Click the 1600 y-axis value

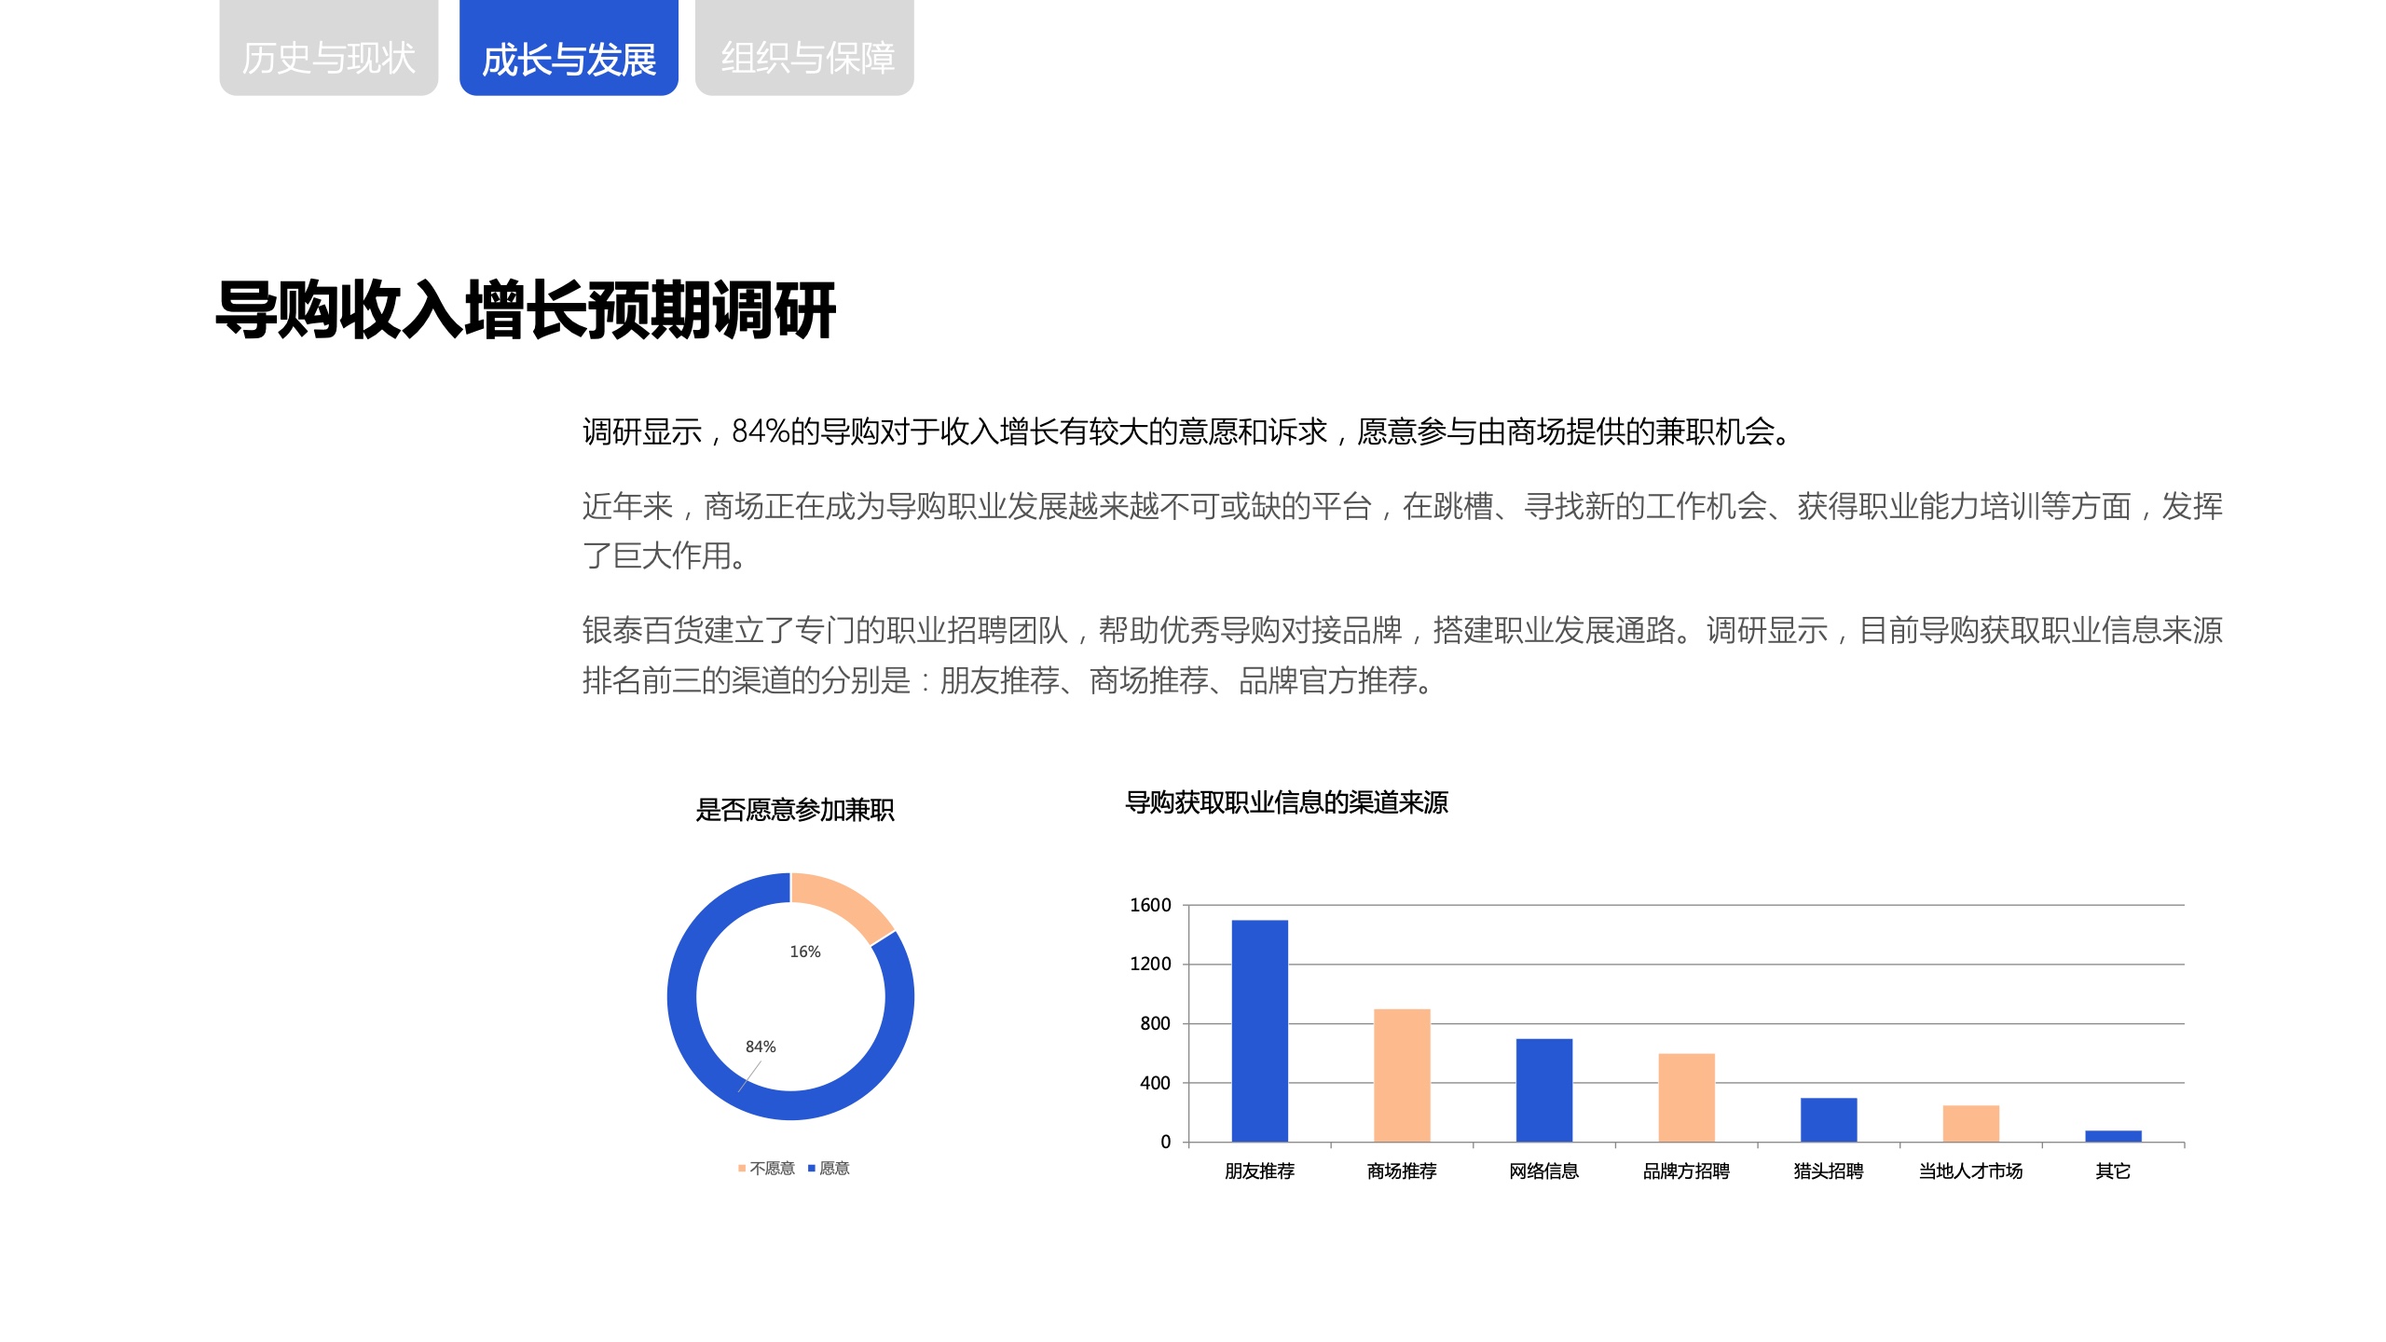click(x=1150, y=905)
